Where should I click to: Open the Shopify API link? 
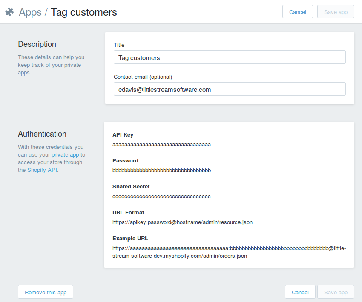tap(43, 170)
